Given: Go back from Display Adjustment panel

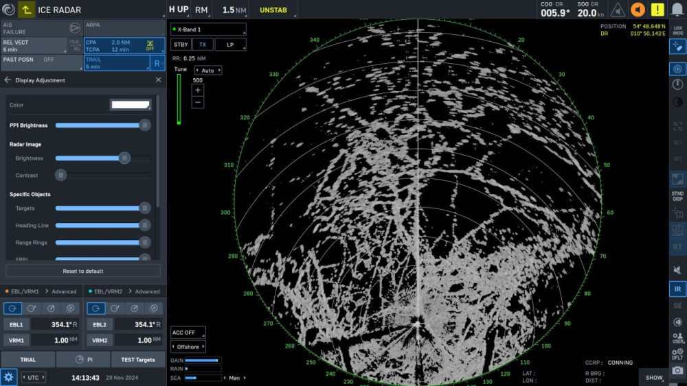Looking at the screenshot, I should [x=8, y=80].
